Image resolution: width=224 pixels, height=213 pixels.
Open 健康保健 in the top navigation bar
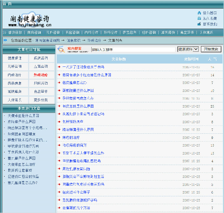pos(15,32)
